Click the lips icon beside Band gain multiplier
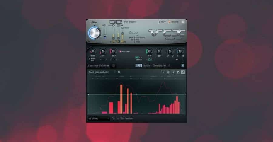This screenshot has height=142, width=273. (x=119, y=72)
